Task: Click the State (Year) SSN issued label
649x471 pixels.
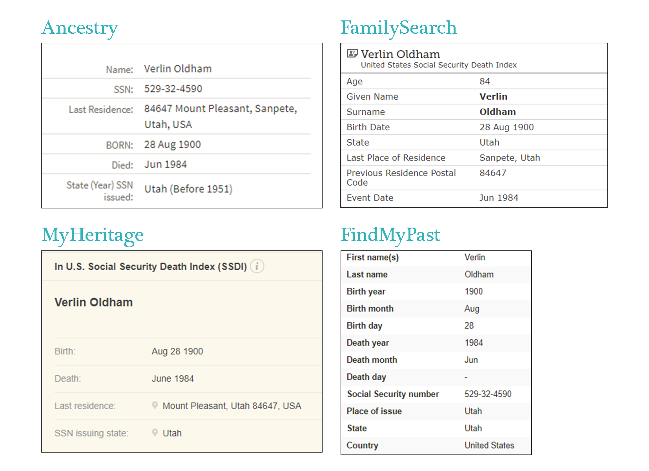Action: [100, 191]
